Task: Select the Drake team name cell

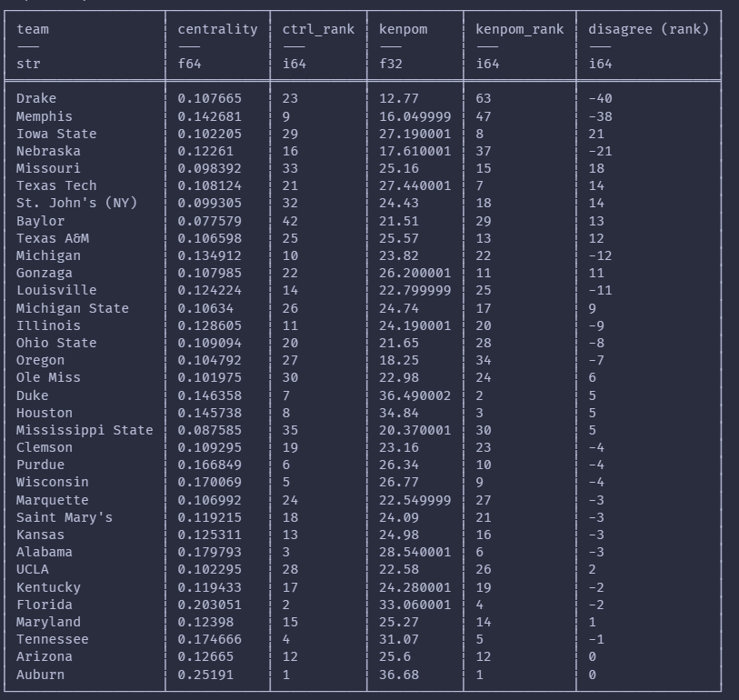Action: coord(36,98)
